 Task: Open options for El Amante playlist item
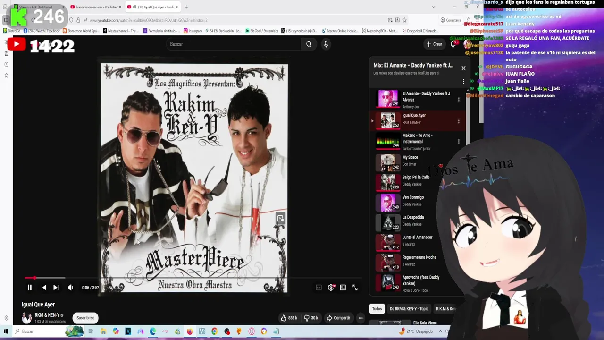(459, 100)
